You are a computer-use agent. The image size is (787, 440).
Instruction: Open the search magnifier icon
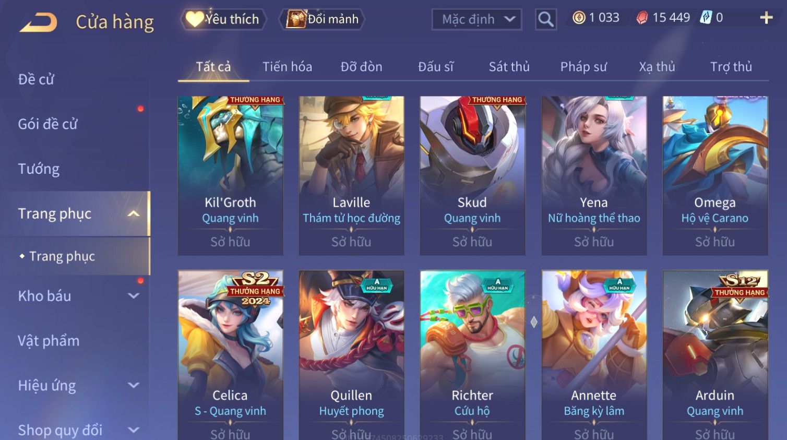(x=546, y=19)
